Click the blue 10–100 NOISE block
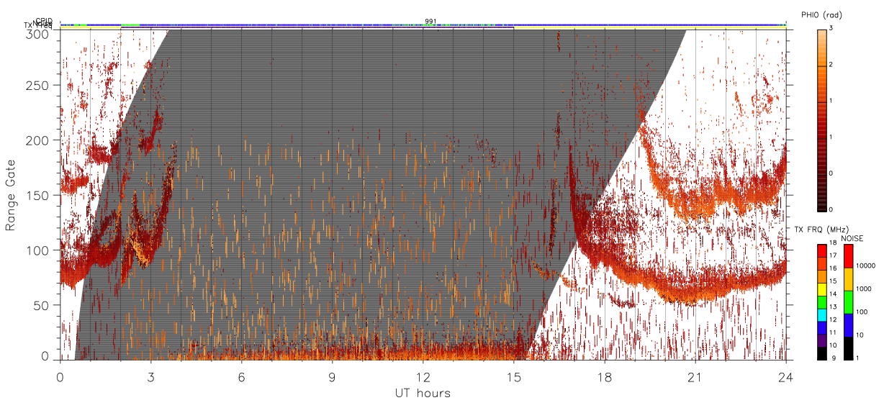The height and width of the screenshot is (408, 884). click(x=849, y=325)
